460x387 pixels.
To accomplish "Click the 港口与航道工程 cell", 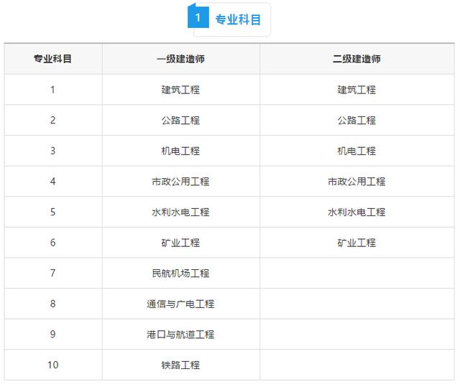I will (180, 335).
